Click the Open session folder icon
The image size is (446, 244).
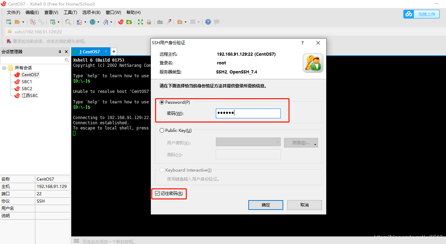17,22
